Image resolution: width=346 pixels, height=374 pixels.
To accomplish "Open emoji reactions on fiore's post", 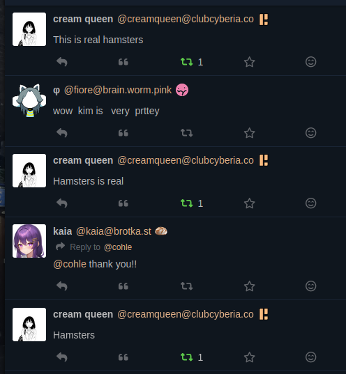I will pos(310,133).
